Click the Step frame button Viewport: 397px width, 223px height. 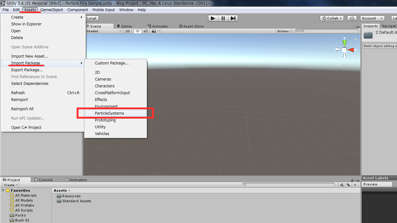pos(233,18)
